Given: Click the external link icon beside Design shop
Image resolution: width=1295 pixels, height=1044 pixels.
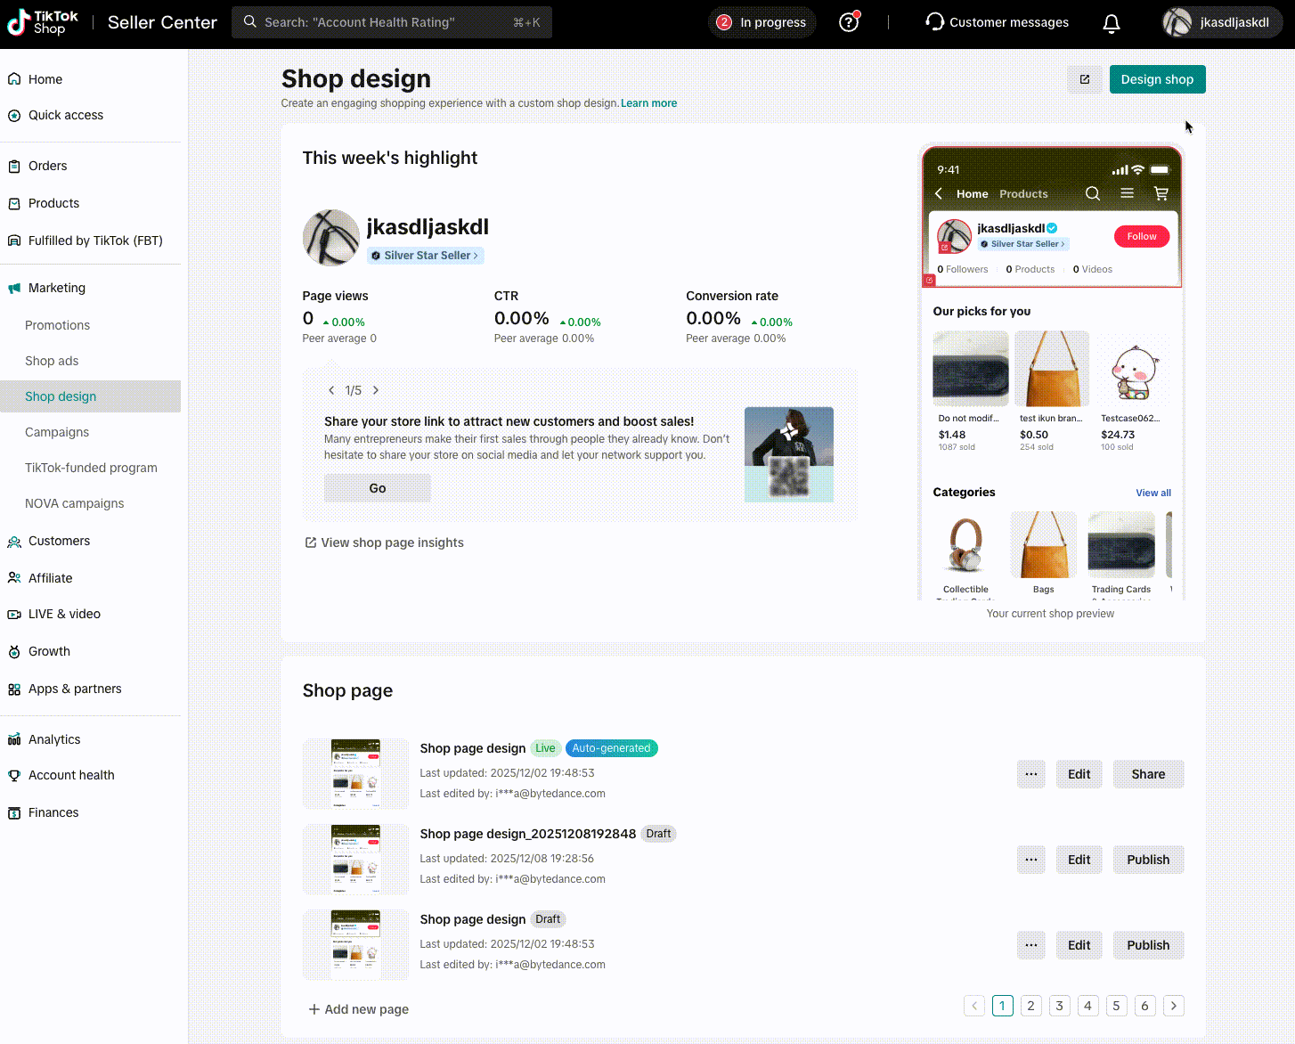Looking at the screenshot, I should 1085,79.
